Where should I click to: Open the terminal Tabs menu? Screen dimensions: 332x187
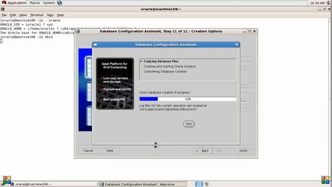click(50, 15)
